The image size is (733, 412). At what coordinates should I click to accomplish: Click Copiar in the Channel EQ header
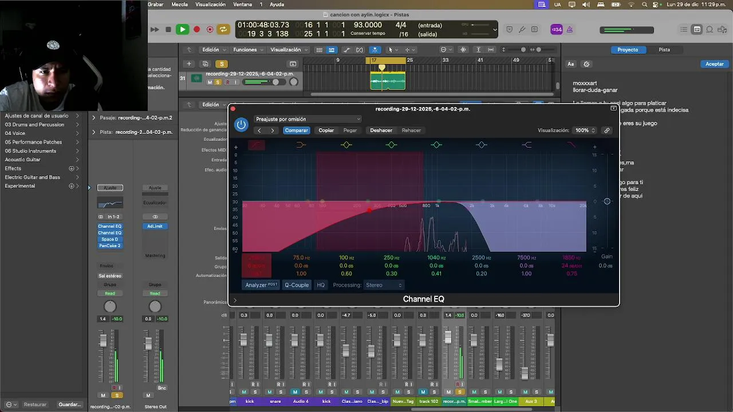326,130
